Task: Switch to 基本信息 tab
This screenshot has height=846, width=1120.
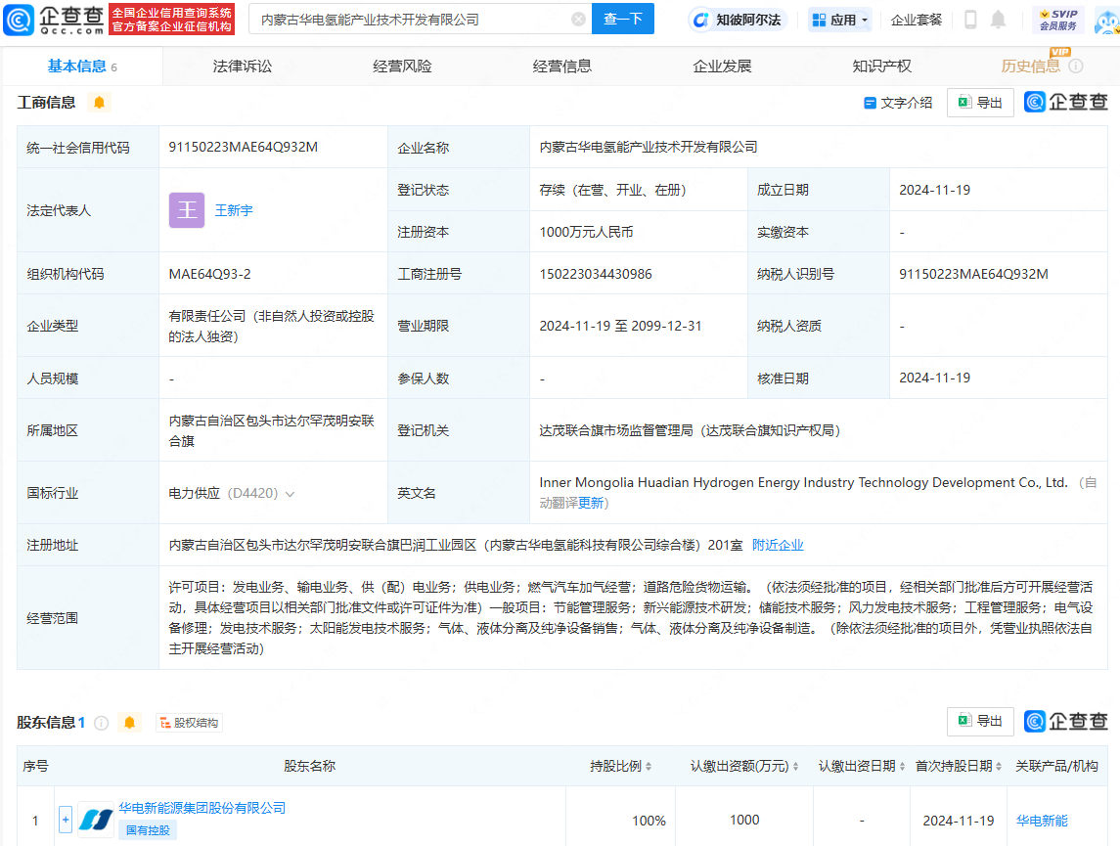Action: (82, 67)
